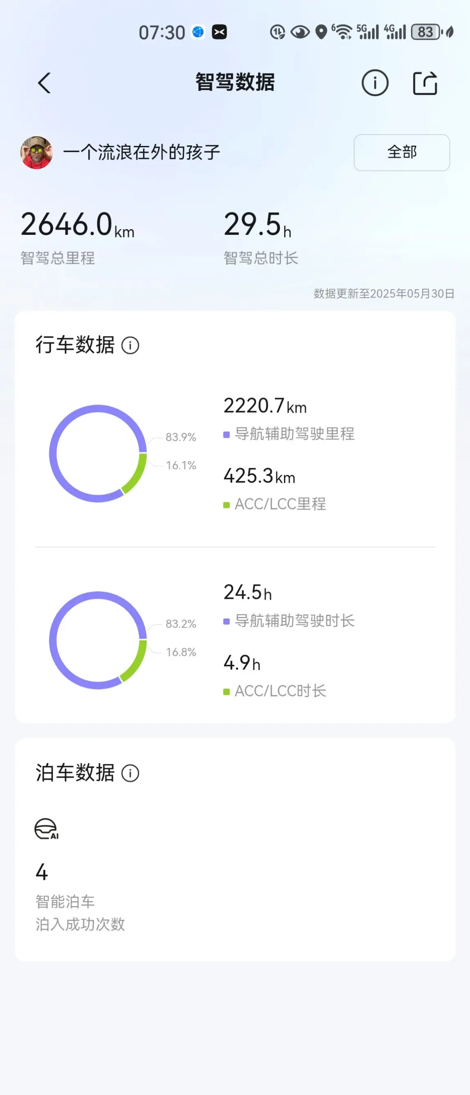Tap the share icon
Screen dimensions: 470x1095
tap(425, 83)
